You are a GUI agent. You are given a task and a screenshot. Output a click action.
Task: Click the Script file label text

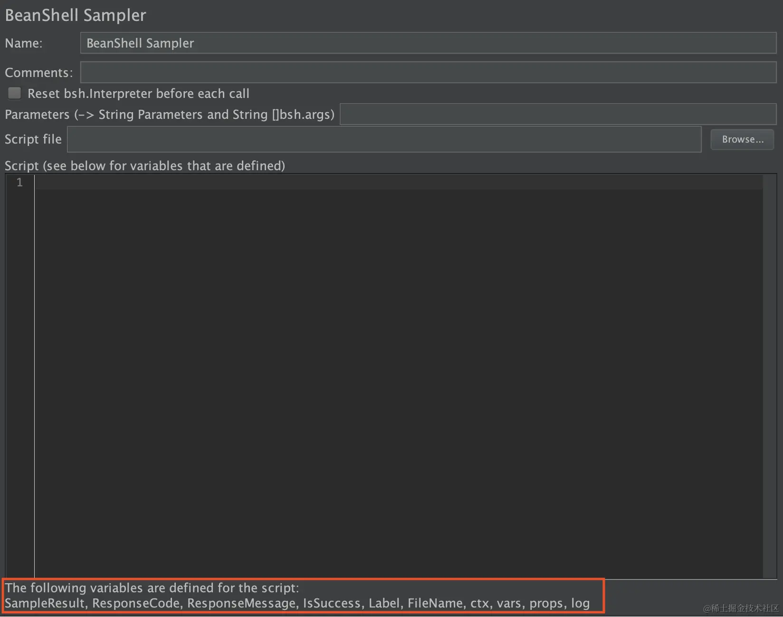33,139
